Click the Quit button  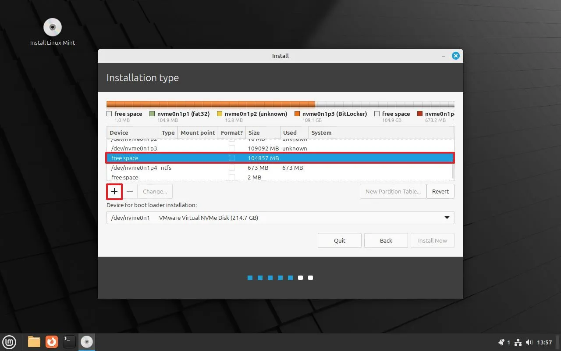[340, 240]
